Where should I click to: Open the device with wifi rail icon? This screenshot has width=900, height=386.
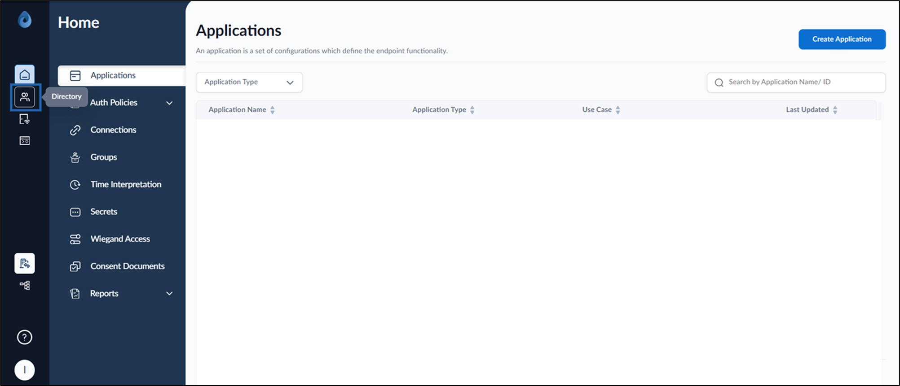point(25,119)
